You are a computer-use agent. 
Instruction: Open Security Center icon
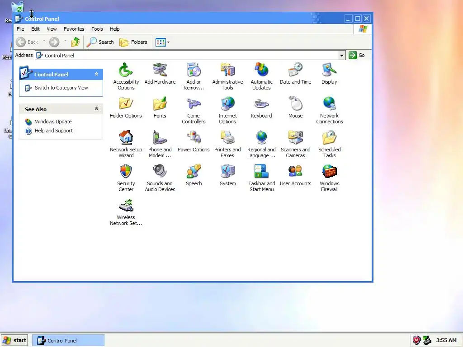click(126, 178)
